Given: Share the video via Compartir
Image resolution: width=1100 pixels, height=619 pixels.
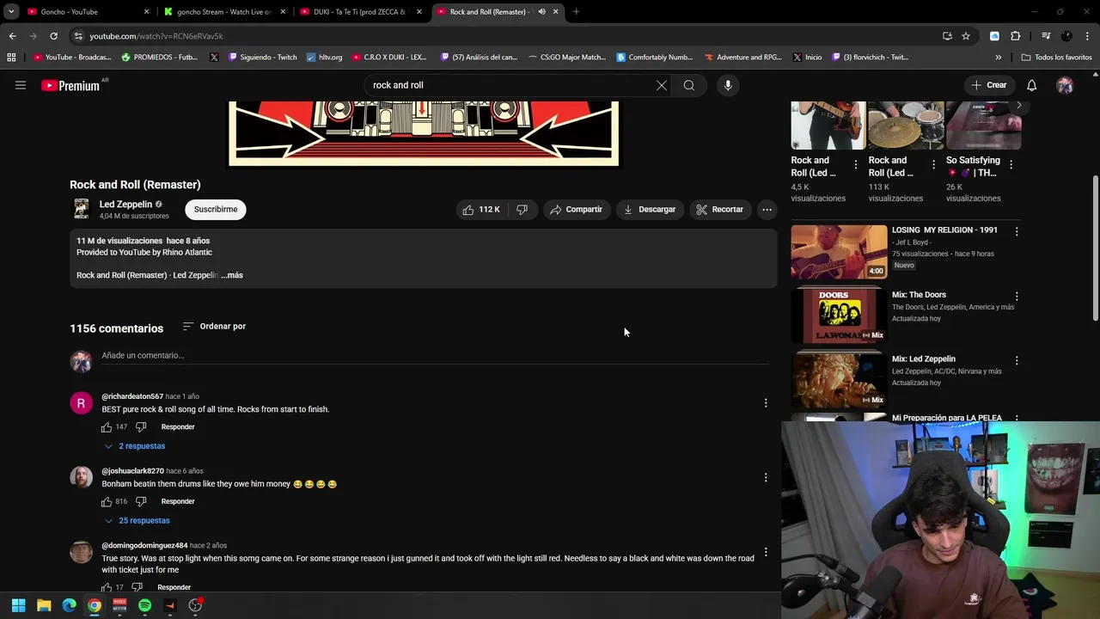Looking at the screenshot, I should point(577,210).
